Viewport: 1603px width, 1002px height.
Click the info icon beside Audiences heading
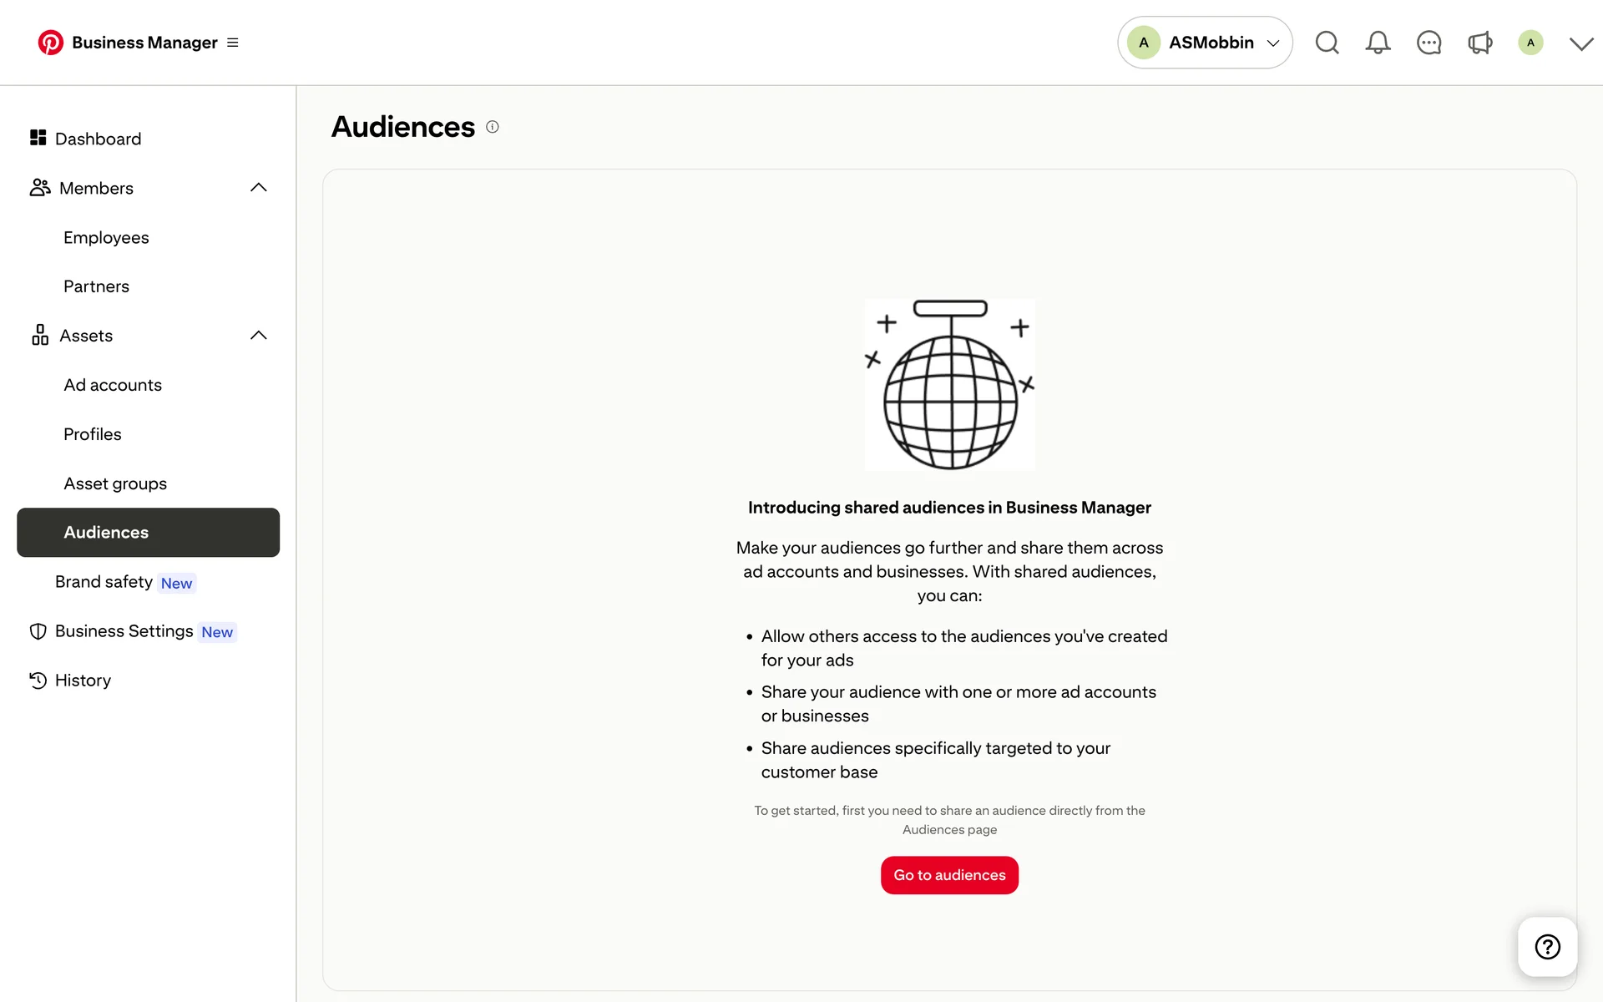[x=493, y=127]
